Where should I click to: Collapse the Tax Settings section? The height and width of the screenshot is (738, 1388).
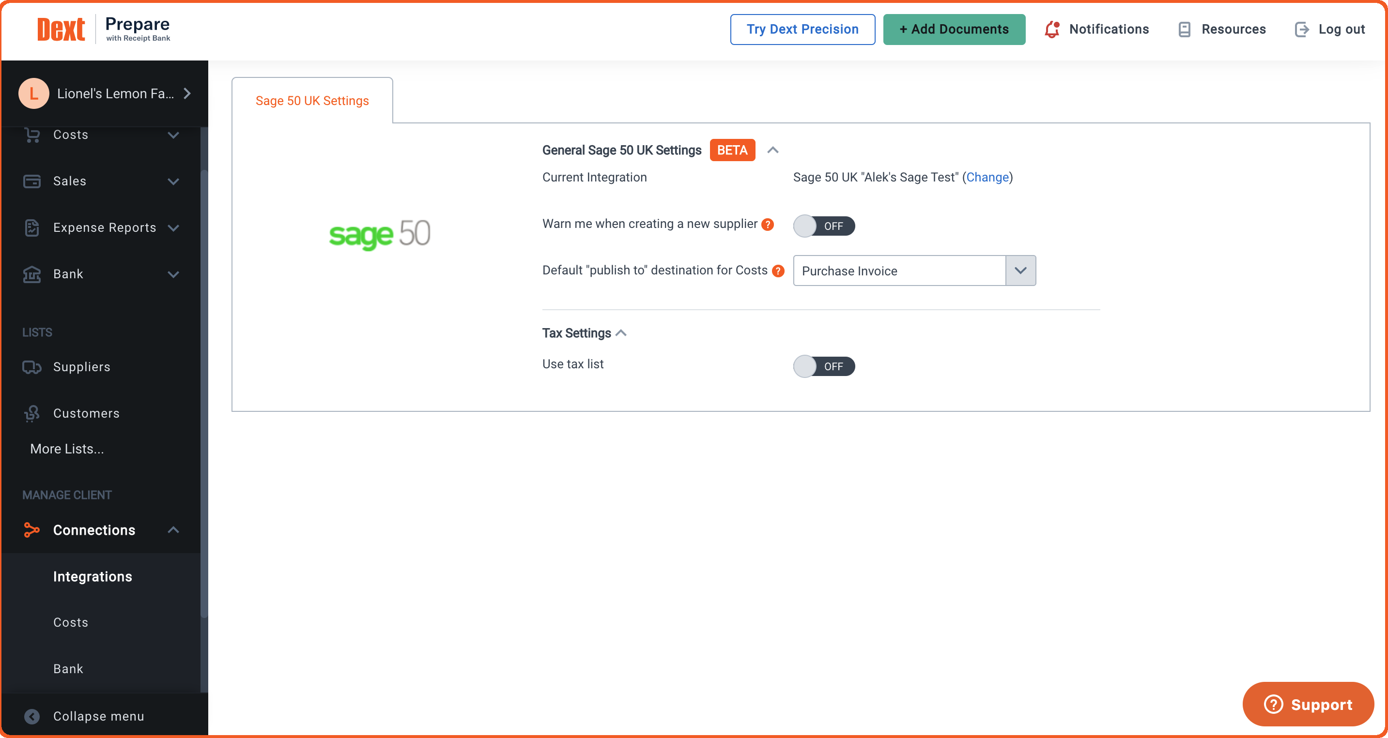point(620,333)
